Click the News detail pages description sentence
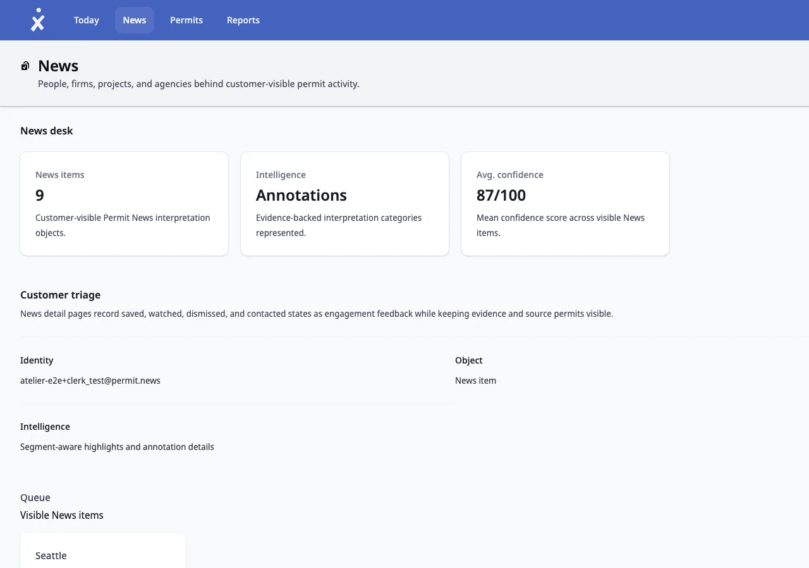Screen dimensions: 809x568 point(317,314)
